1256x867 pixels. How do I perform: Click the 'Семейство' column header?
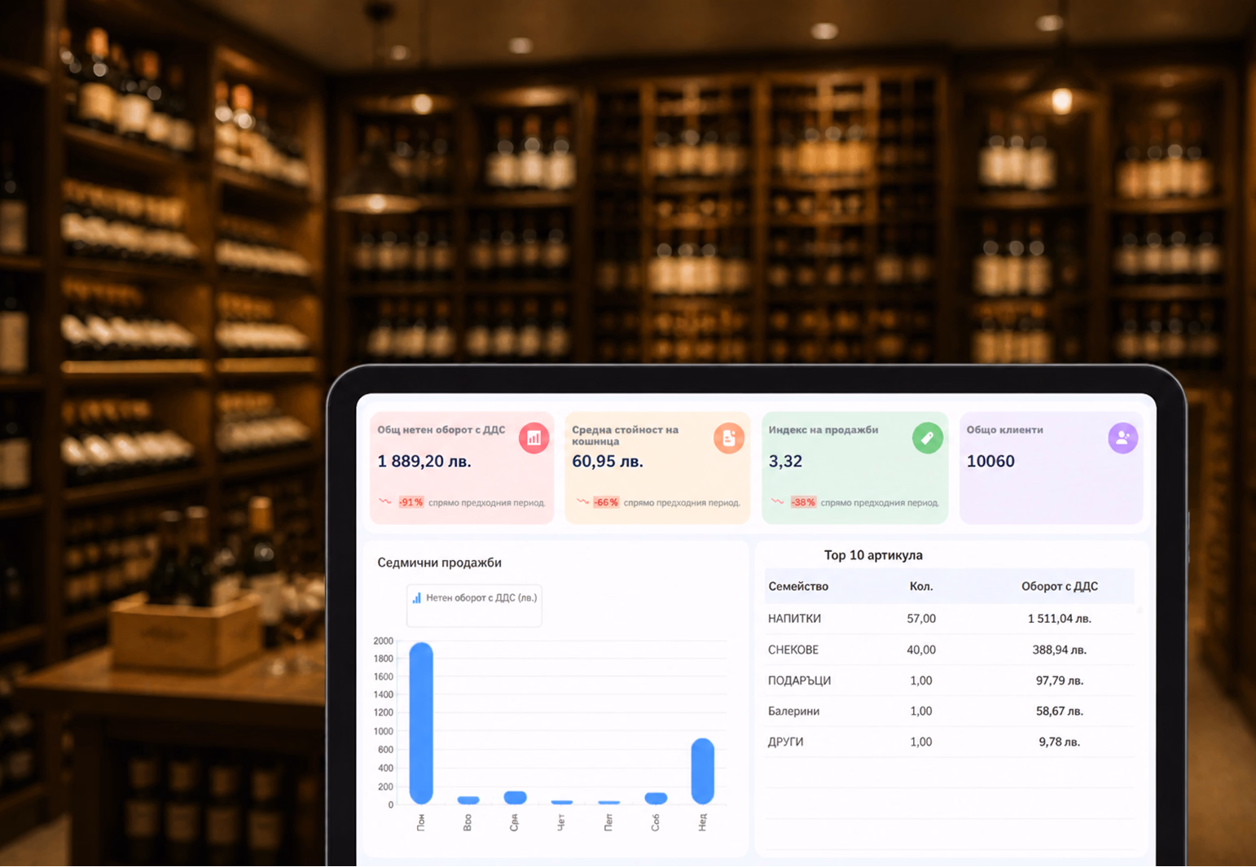[x=798, y=586]
